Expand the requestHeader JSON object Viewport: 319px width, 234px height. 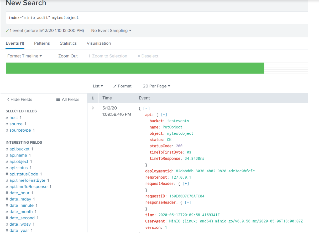[x=186, y=184]
